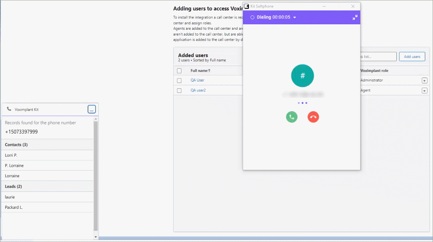Open contact P. Lorraine

click(x=47, y=166)
